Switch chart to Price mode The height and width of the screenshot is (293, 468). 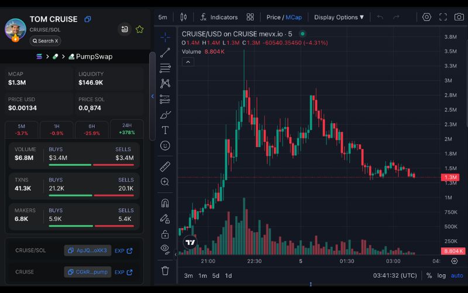(x=273, y=18)
